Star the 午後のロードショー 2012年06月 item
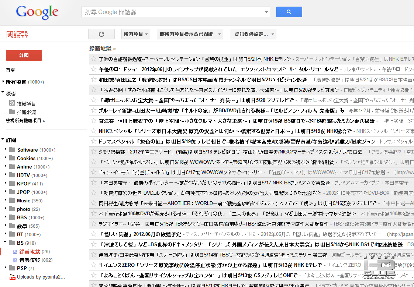This screenshot has width=414, height=287. [x=93, y=69]
